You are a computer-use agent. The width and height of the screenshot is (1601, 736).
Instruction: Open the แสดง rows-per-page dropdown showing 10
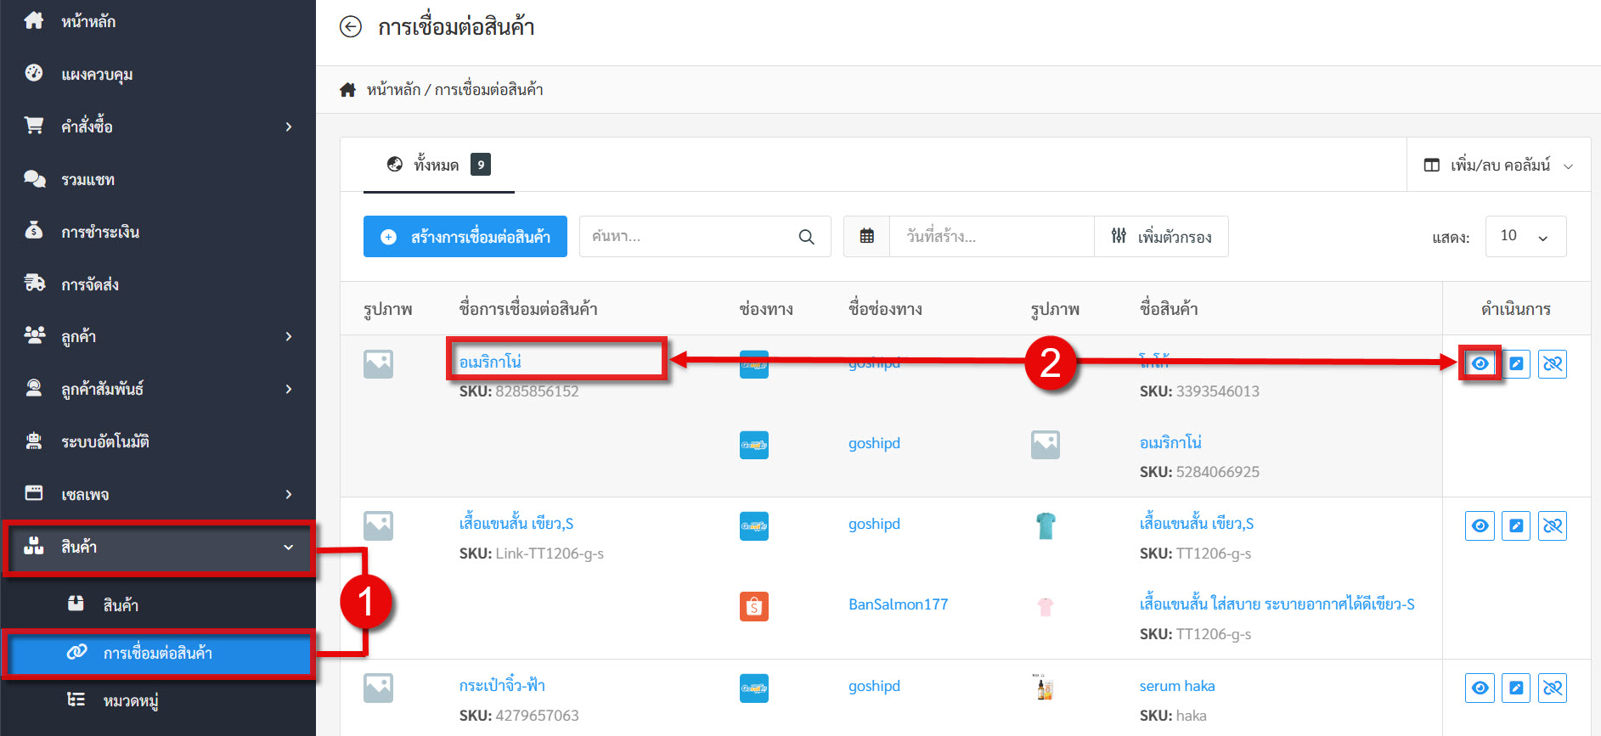coord(1525,237)
